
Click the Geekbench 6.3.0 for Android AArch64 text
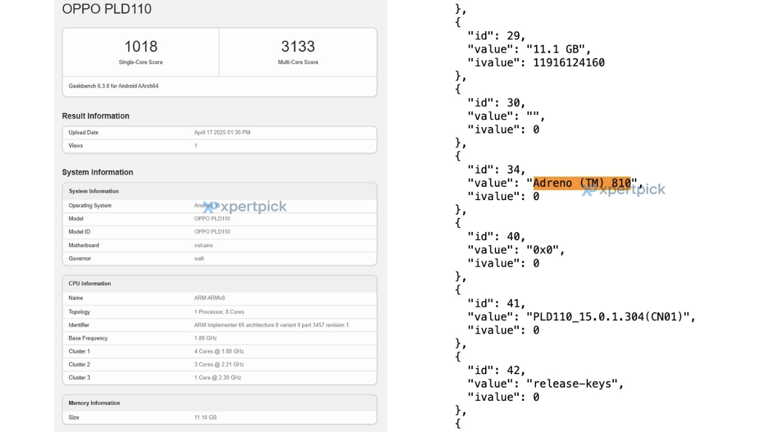tap(114, 86)
